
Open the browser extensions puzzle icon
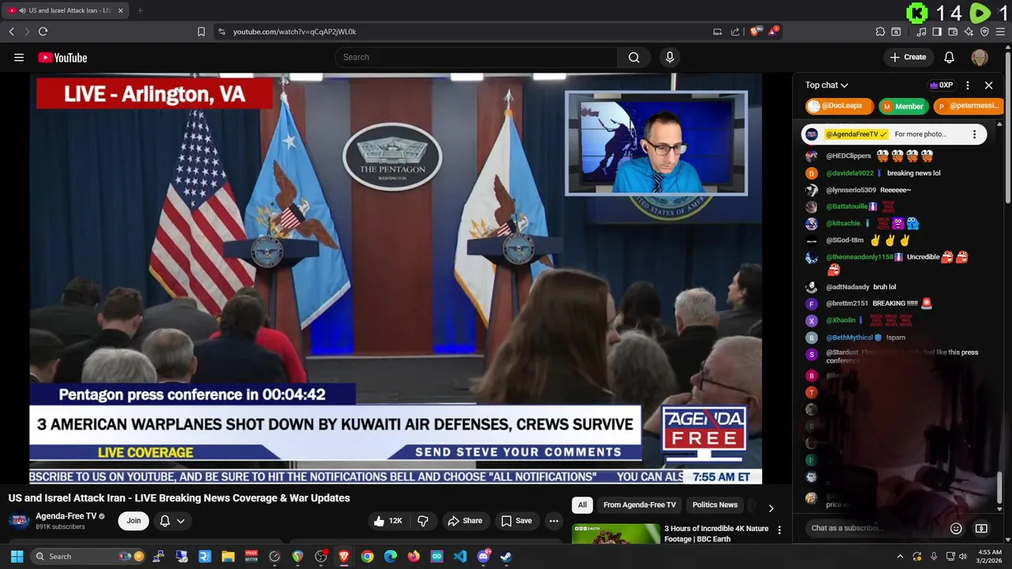point(880,32)
